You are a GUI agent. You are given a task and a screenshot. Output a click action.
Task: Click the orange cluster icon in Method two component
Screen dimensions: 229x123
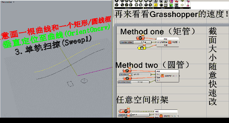pyautogui.click(x=162, y=76)
